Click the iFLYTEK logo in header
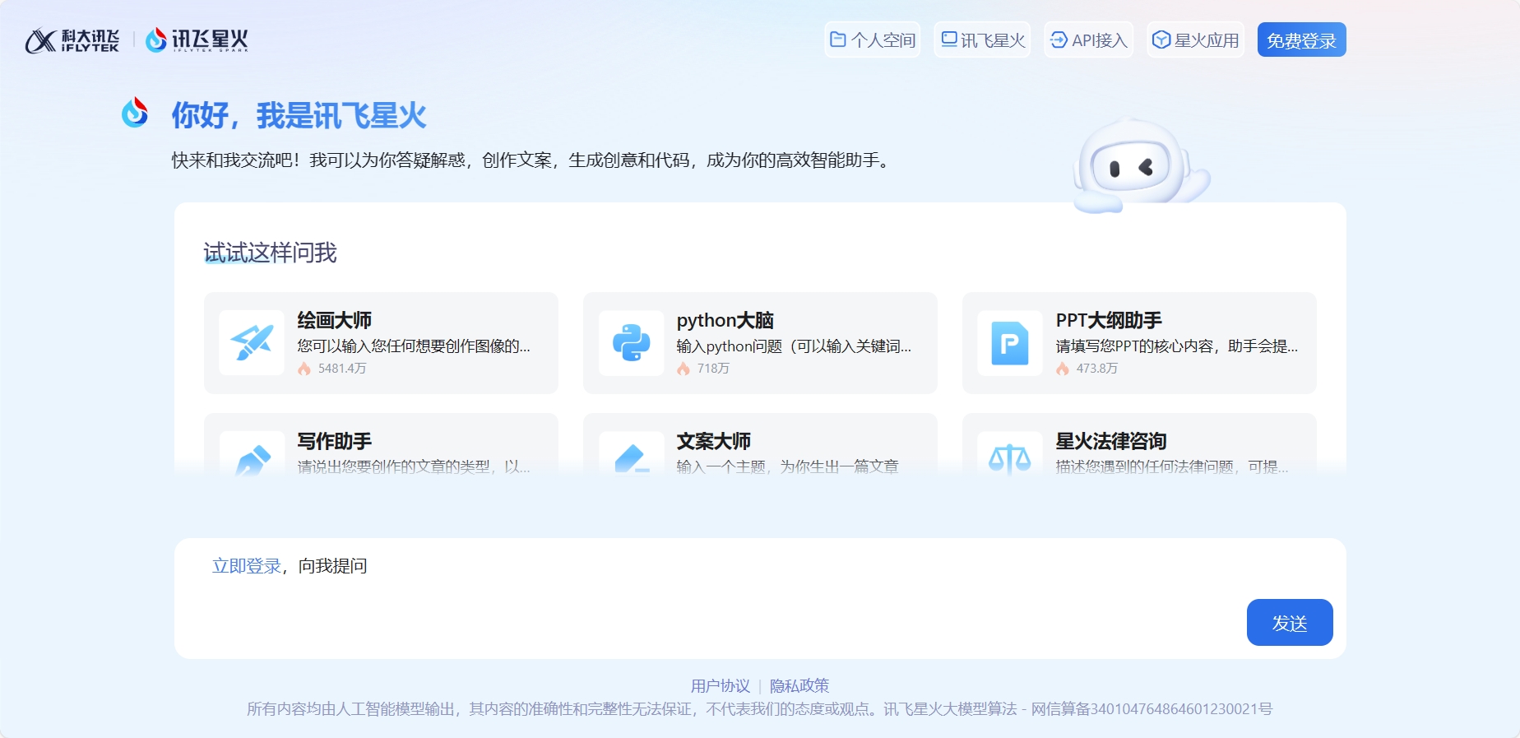Viewport: 1520px width, 738px height. point(72,40)
